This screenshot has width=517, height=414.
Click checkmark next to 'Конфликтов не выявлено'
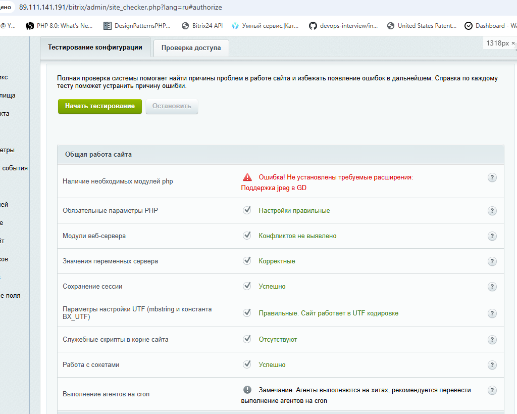point(247,236)
